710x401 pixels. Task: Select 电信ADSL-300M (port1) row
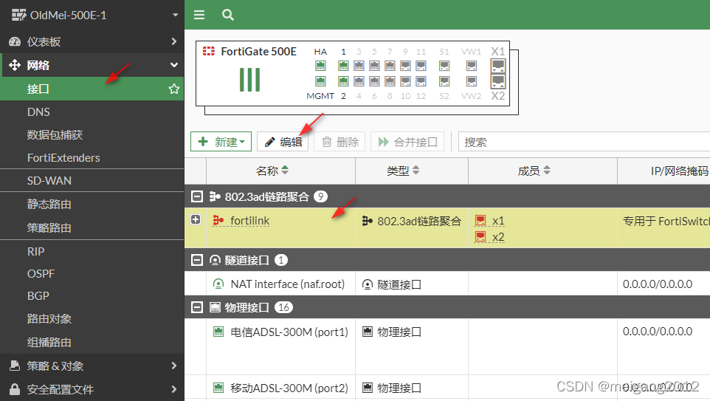point(447,346)
